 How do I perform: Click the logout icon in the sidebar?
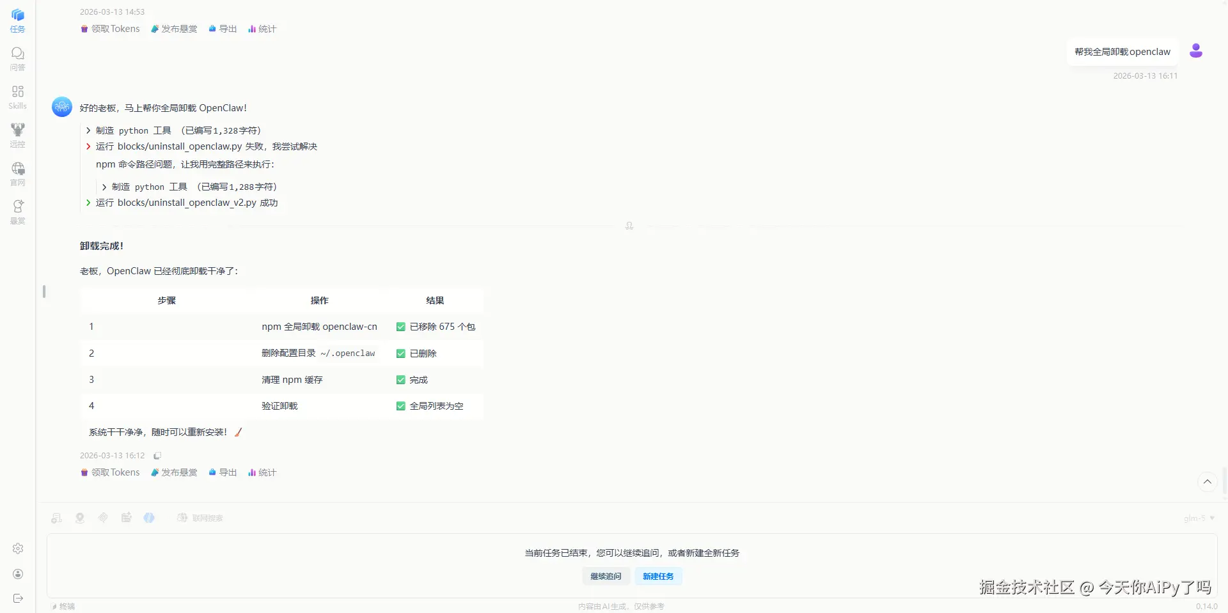coord(18,598)
